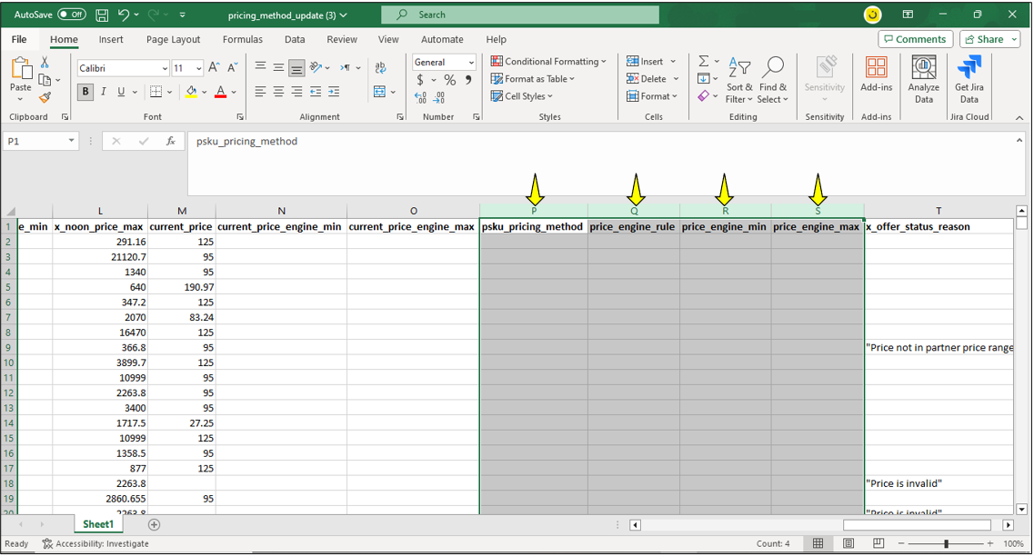Image resolution: width=1034 pixels, height=556 pixels.
Task: Expand the General number format dropdown
Action: point(471,63)
